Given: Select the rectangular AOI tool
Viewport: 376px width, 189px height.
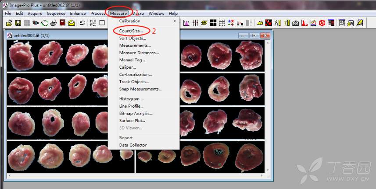Looking at the screenshot, I should 102,23.
